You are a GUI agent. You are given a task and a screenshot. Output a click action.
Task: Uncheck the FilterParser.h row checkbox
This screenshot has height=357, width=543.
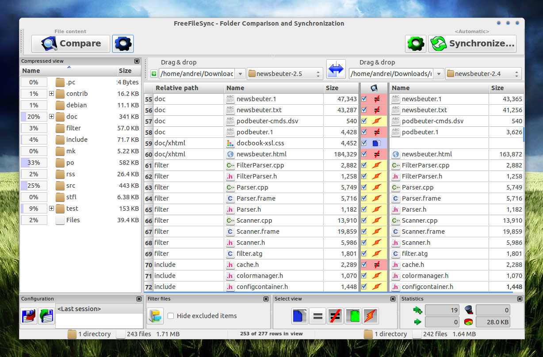tap(364, 176)
